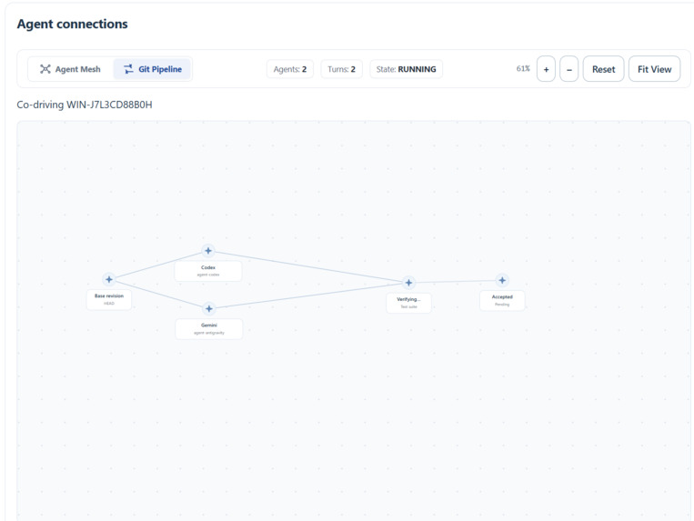Click the Verifying node star icon
This screenshot has height=521, width=694.
tap(408, 283)
